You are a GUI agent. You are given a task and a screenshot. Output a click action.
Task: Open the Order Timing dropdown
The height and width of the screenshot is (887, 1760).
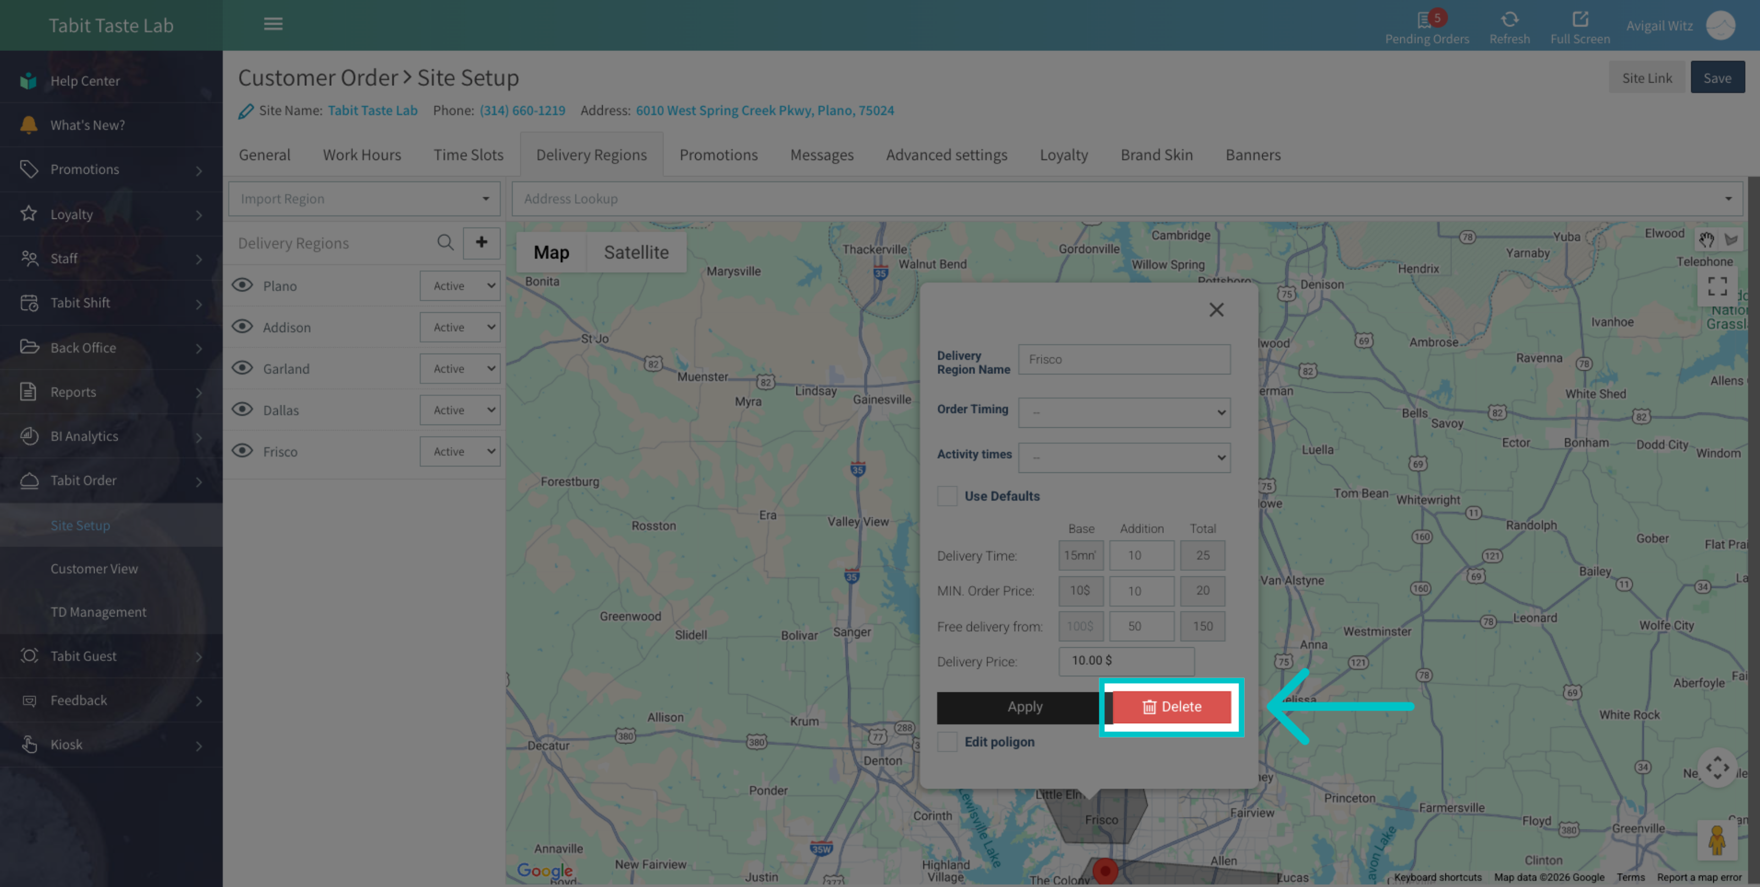[x=1124, y=412]
